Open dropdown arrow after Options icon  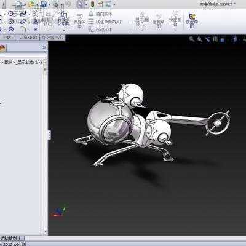pos(114,4)
